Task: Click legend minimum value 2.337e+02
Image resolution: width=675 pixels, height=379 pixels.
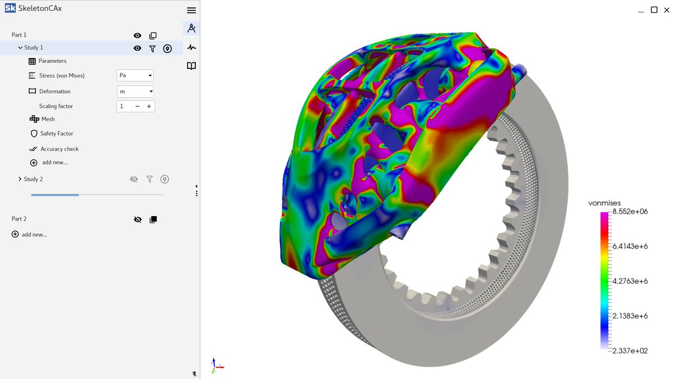Action: (629, 351)
